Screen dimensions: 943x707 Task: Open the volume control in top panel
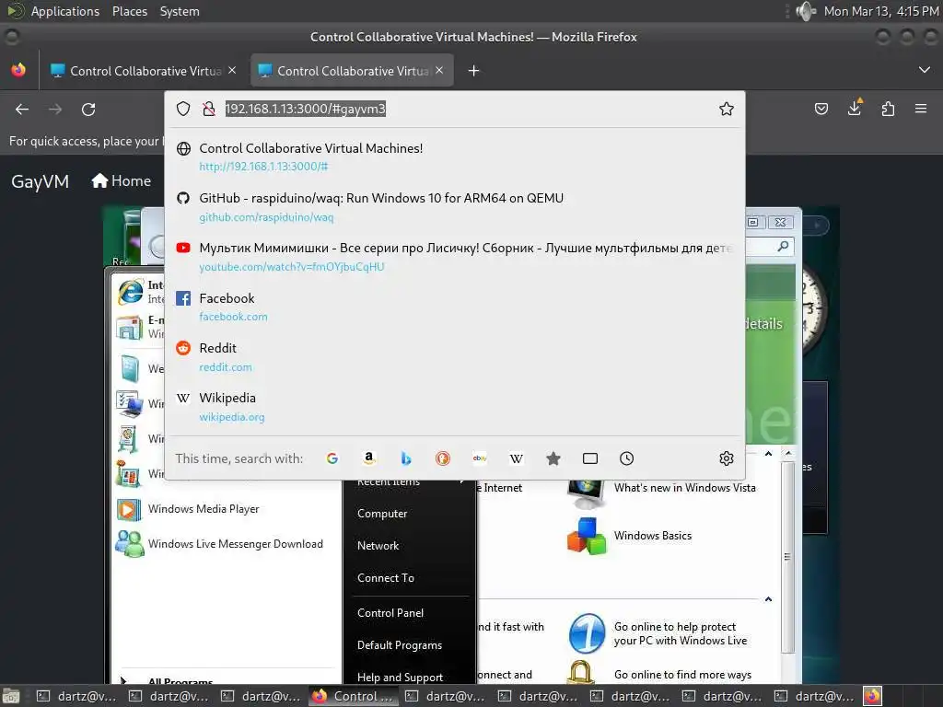(805, 11)
